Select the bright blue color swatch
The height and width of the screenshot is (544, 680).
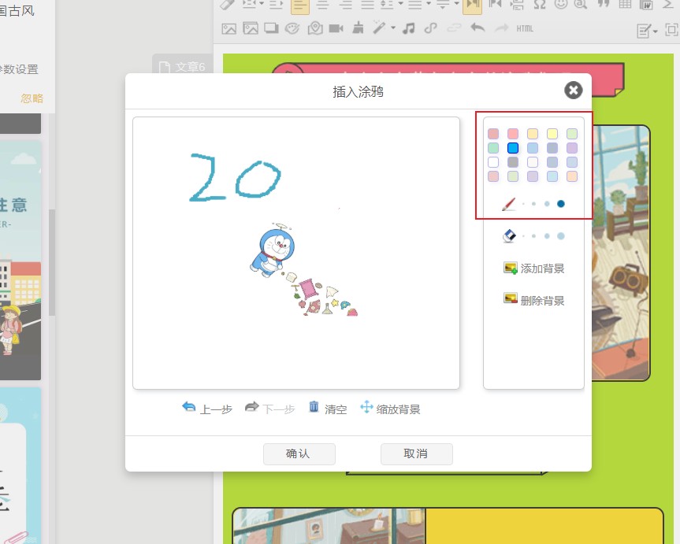(512, 148)
